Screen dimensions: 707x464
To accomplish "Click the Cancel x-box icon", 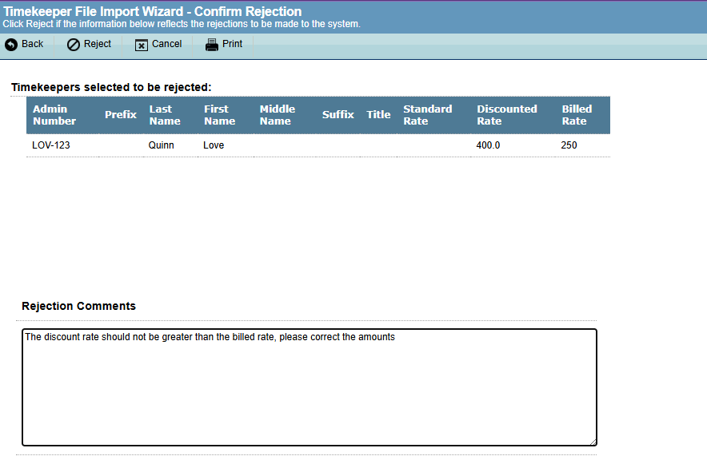I will (x=142, y=45).
